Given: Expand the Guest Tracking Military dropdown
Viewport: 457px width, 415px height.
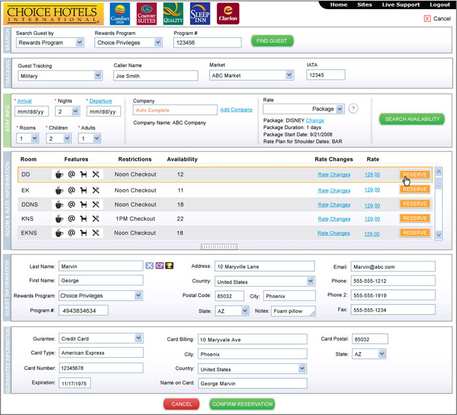Looking at the screenshot, I should pos(98,76).
